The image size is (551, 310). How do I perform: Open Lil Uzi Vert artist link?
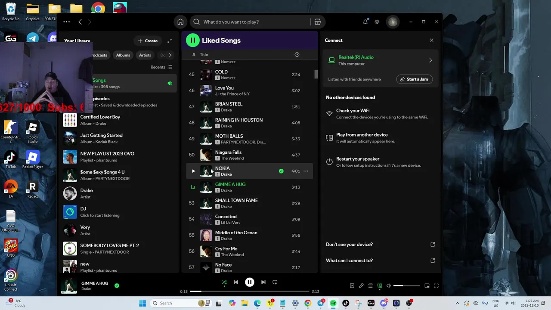230,223
